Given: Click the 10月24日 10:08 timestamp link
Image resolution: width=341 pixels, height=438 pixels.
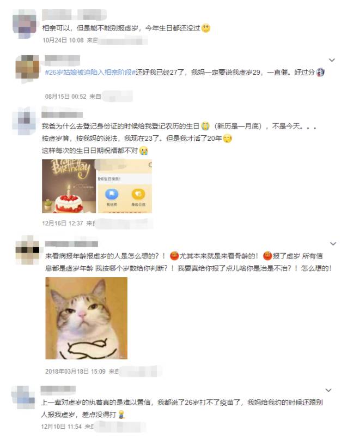Looking at the screenshot, I should (x=63, y=40).
